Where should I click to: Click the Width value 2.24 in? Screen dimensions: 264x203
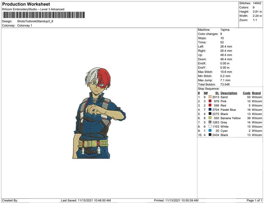(257, 16)
